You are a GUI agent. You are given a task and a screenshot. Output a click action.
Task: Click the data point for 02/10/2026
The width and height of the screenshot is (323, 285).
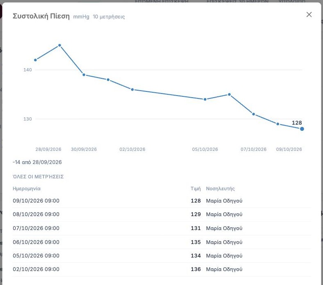[132, 89]
